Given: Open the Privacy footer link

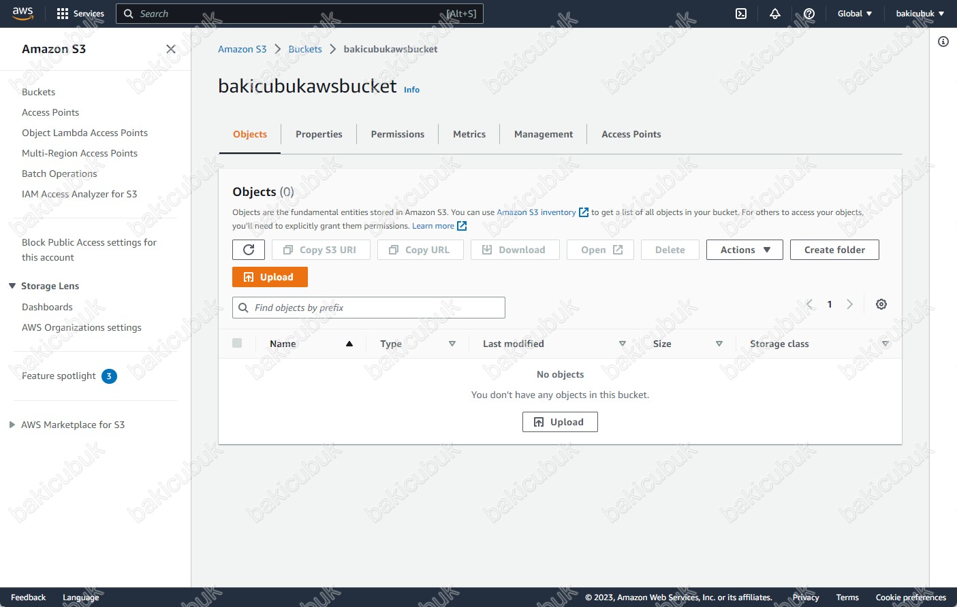Looking at the screenshot, I should tap(806, 597).
